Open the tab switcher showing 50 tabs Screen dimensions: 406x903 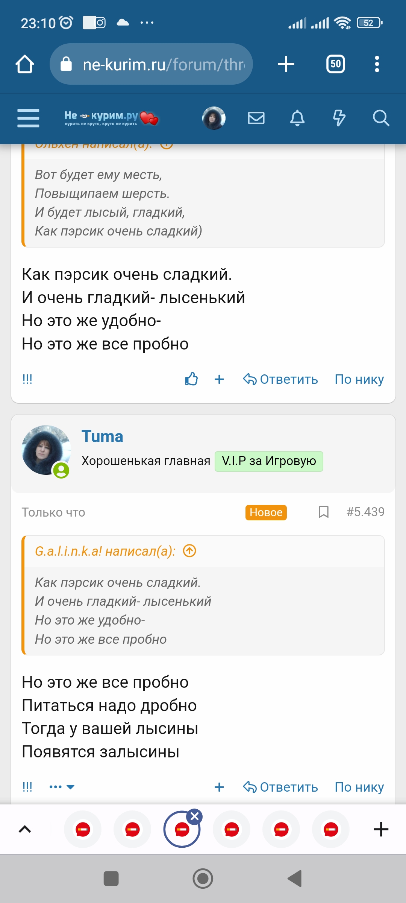335,64
